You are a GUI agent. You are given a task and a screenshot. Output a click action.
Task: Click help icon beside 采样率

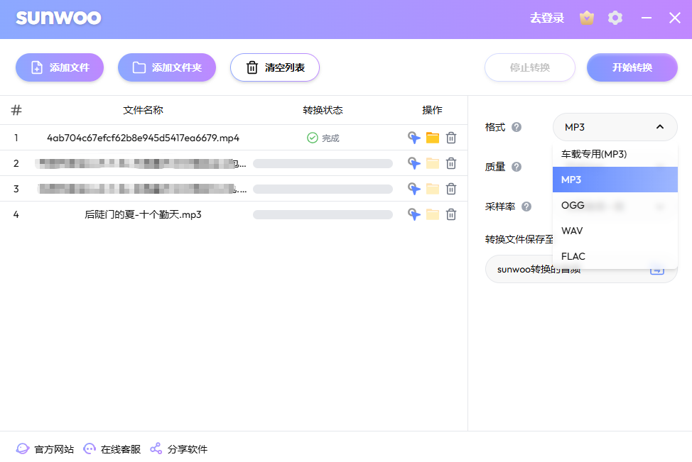click(x=526, y=207)
